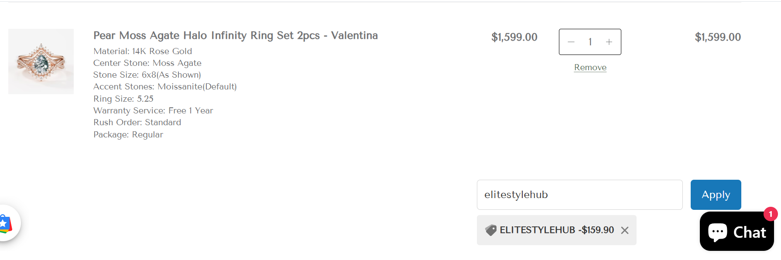Click the ELITESTYLEHUB -$159.90 discount label

pos(557,230)
